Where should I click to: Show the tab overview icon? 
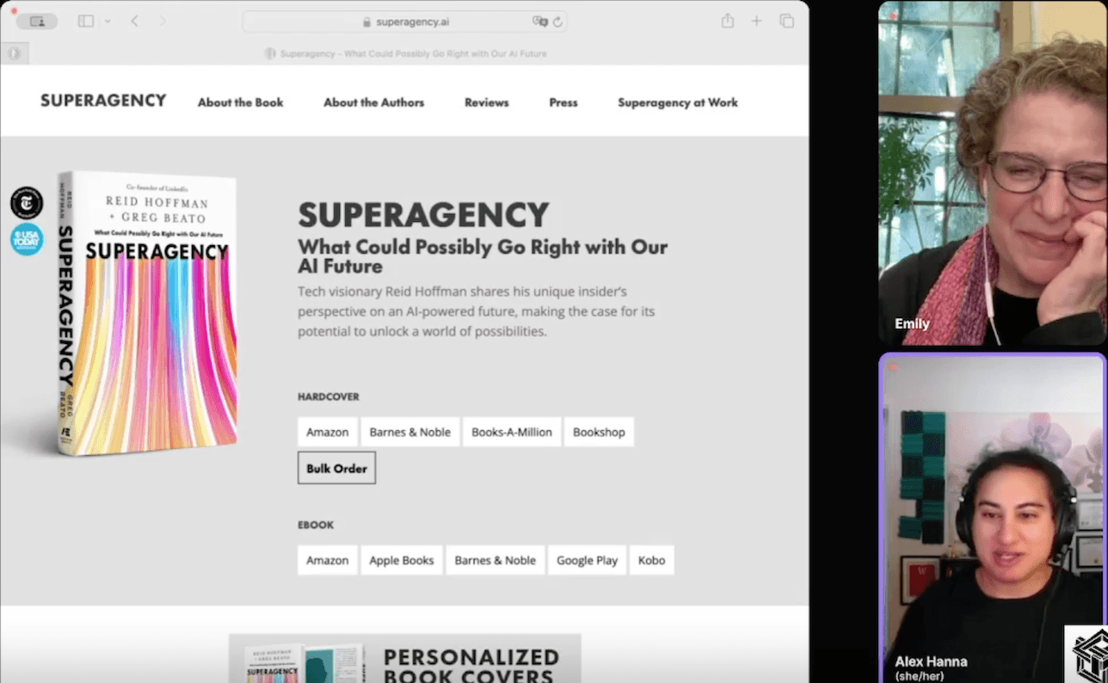pos(786,22)
